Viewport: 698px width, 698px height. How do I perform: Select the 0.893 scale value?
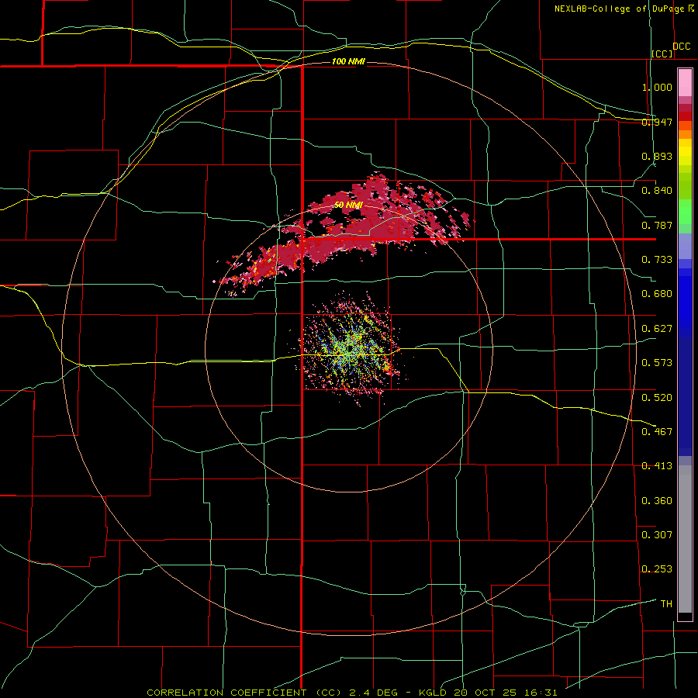(657, 156)
